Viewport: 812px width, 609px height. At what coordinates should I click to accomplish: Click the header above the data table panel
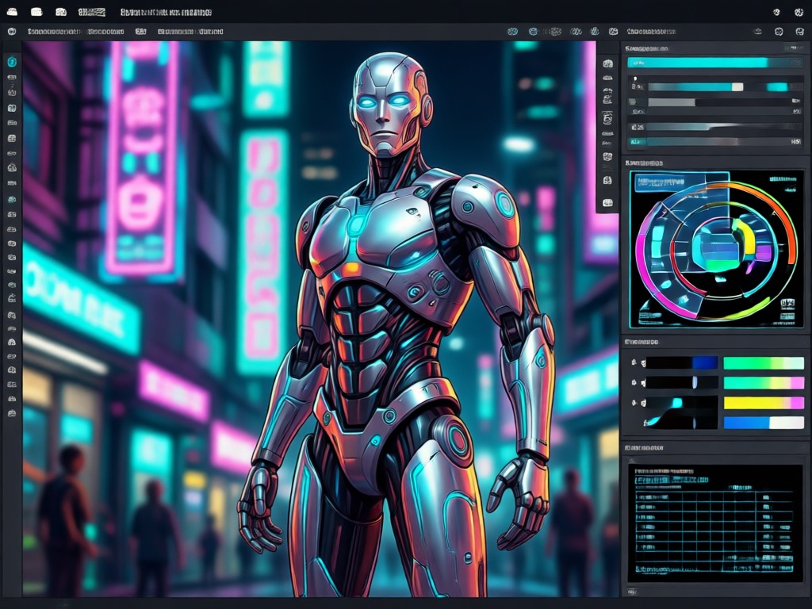click(644, 448)
